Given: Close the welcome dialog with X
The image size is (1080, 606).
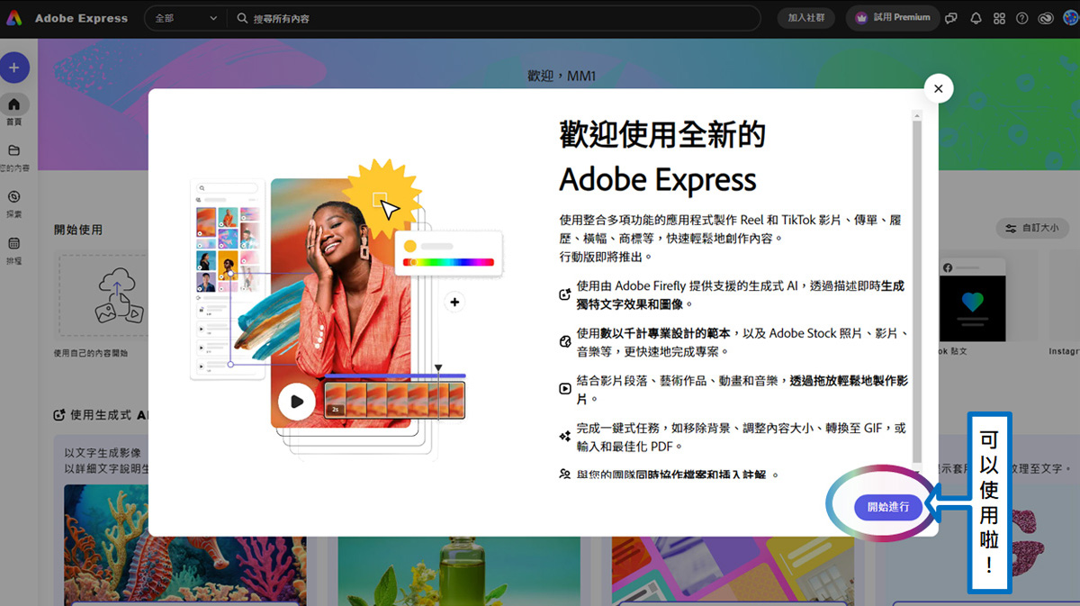Looking at the screenshot, I should pos(939,88).
